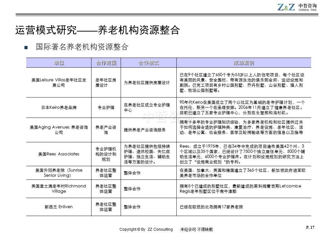The image size is (336, 233).
Task: Select the 新西兰 Enliven cell
Action: (59, 206)
